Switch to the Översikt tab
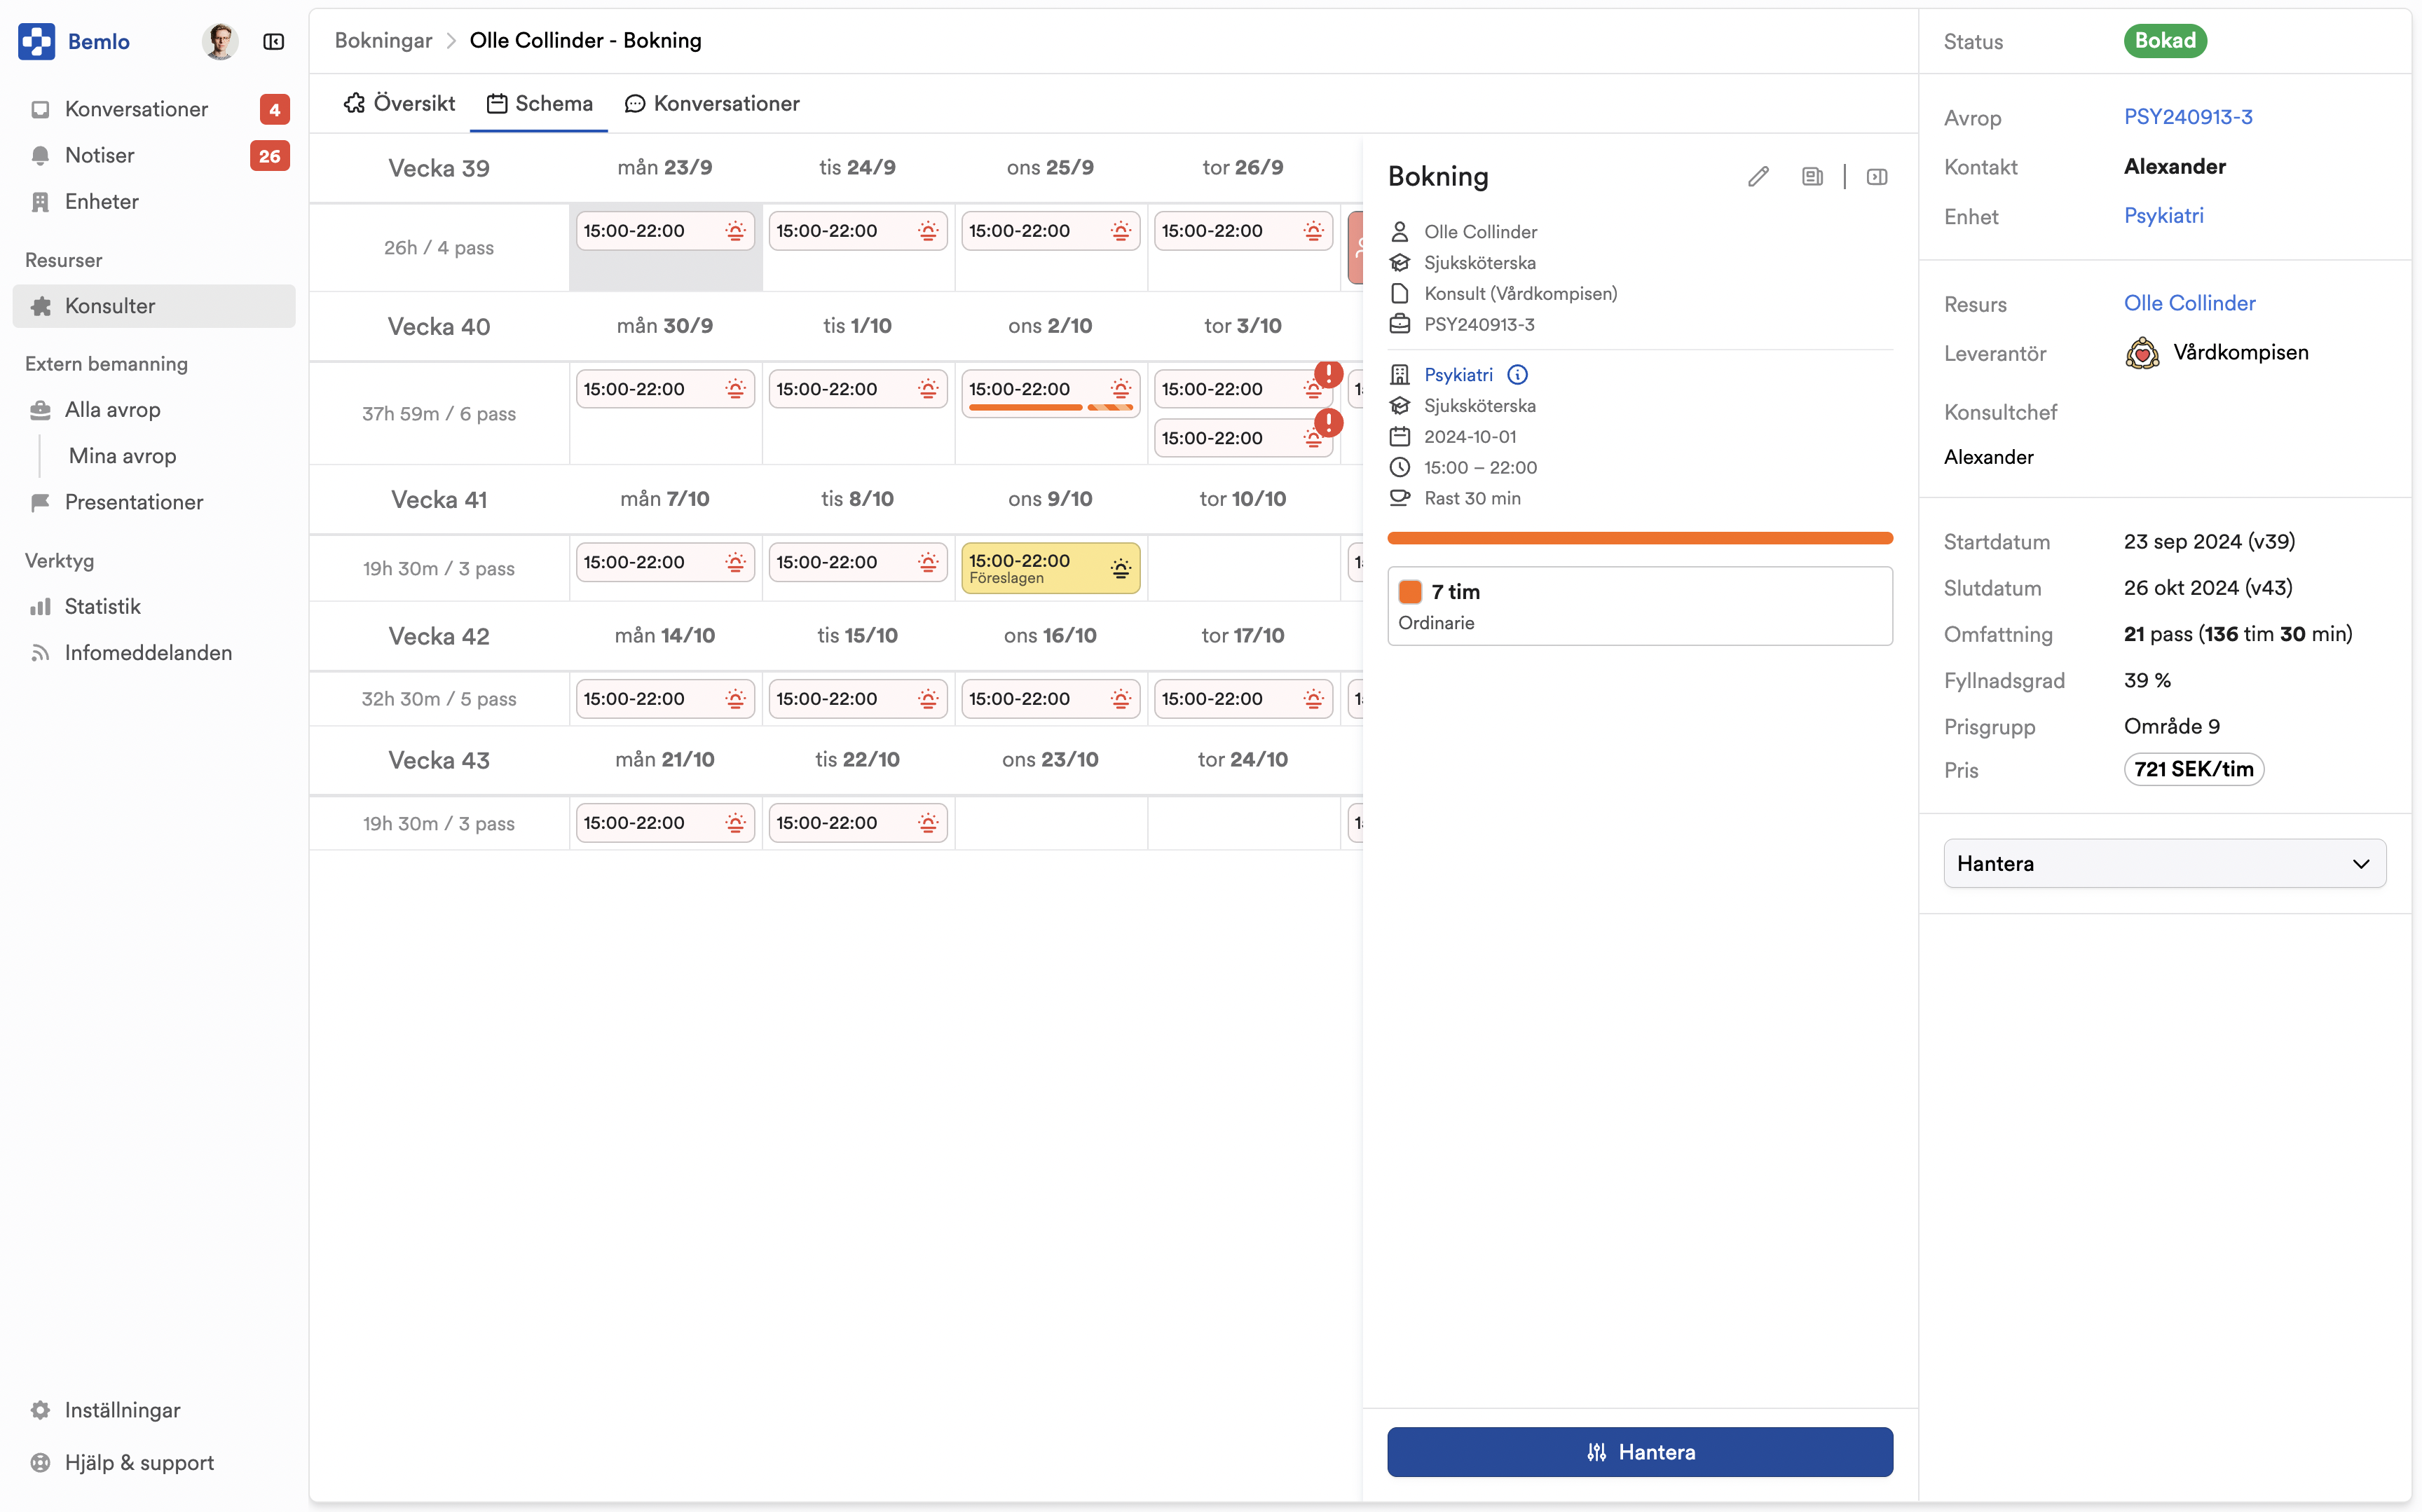The image size is (2422, 1512). 399,103
